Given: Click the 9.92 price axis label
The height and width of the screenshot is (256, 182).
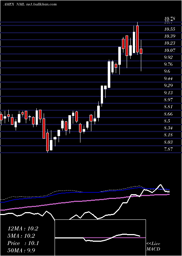Looking at the screenshot, I should coord(169,57).
